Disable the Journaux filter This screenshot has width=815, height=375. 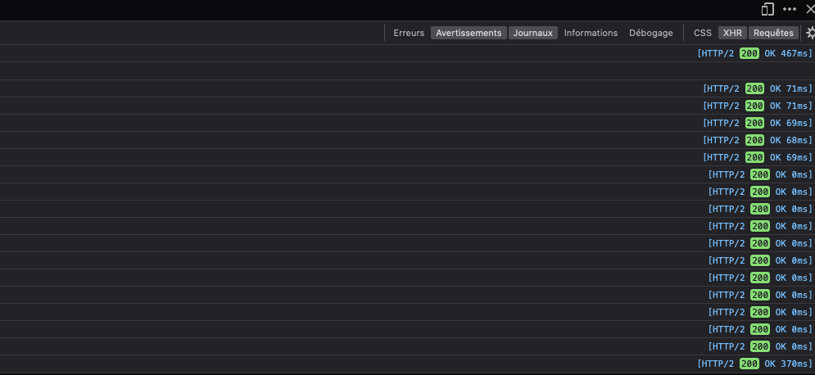pos(532,33)
